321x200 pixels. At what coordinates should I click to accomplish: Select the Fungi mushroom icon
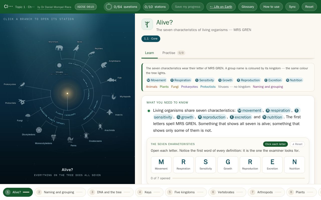[28, 117]
